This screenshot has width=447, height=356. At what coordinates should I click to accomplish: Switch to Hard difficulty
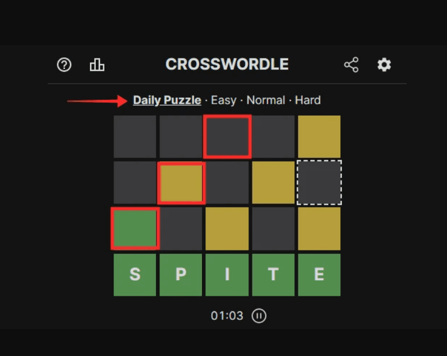[308, 100]
